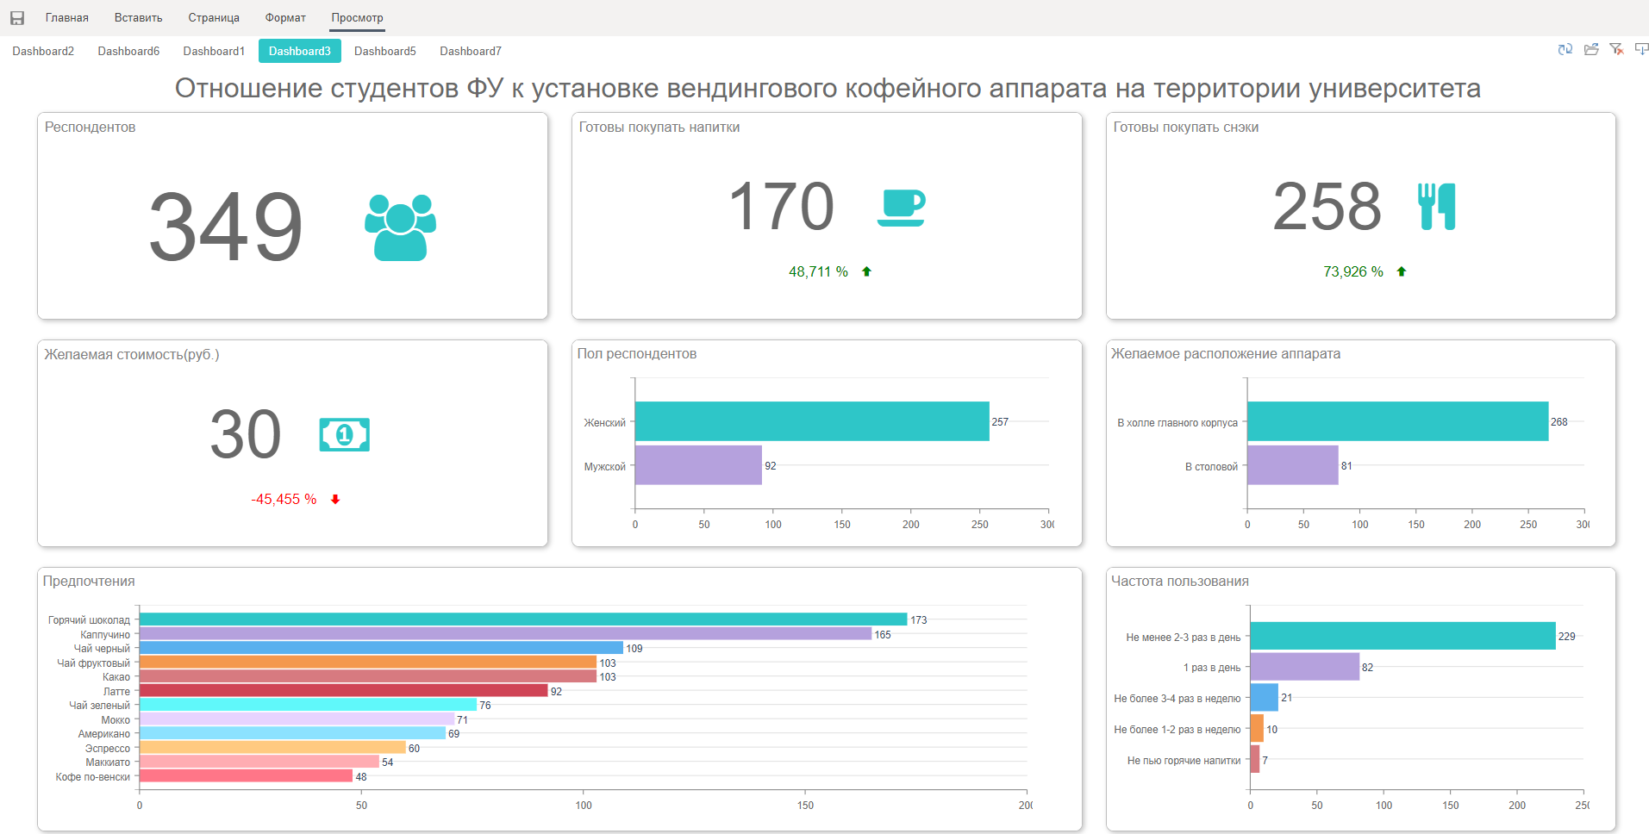
Task: Click the respondents people group icon
Action: (400, 227)
